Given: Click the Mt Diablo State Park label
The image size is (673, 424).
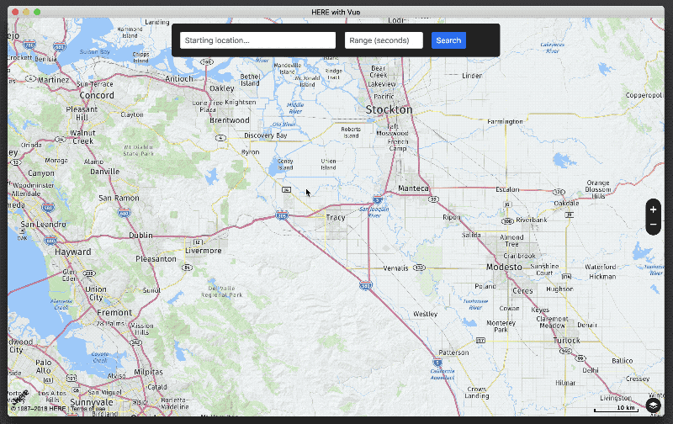Looking at the screenshot, I should click(x=138, y=151).
